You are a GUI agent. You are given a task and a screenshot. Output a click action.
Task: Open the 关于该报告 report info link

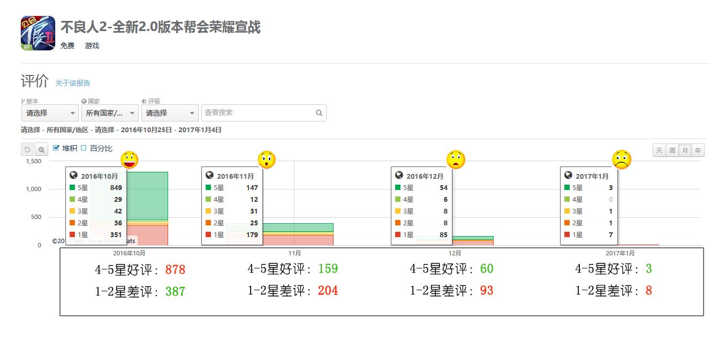click(x=73, y=83)
